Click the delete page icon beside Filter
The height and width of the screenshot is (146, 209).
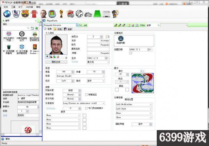click(133, 25)
